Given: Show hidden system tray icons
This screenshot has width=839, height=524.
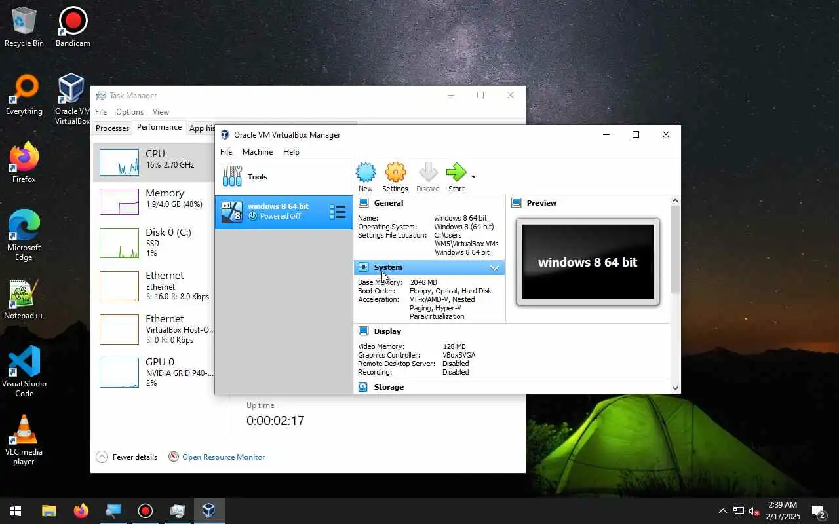Looking at the screenshot, I should tap(723, 511).
